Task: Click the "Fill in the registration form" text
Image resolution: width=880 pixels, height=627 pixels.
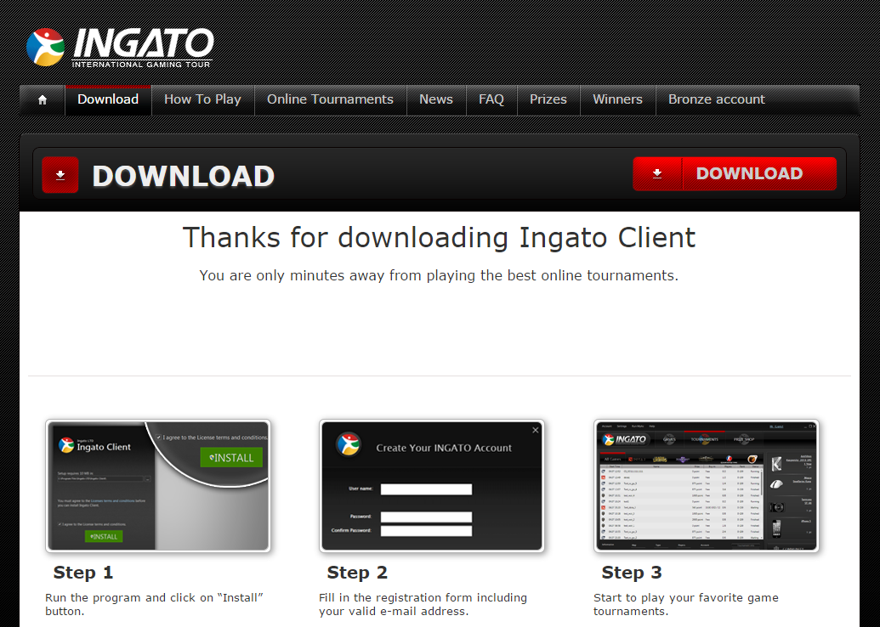Action: point(423,605)
